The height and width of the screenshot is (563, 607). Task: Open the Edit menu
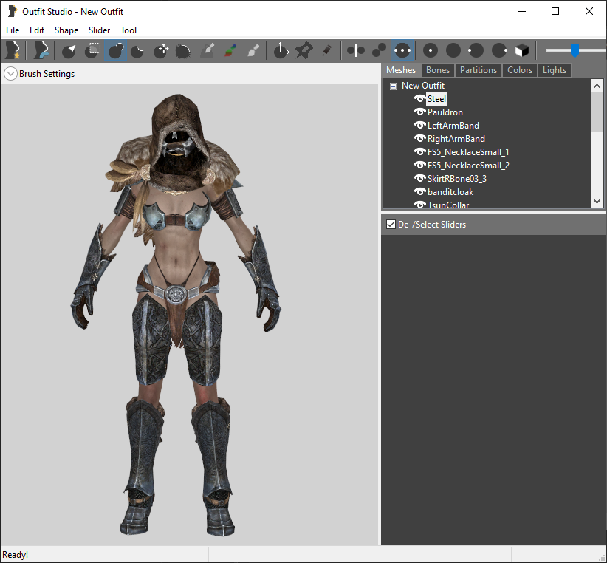pyautogui.click(x=37, y=30)
